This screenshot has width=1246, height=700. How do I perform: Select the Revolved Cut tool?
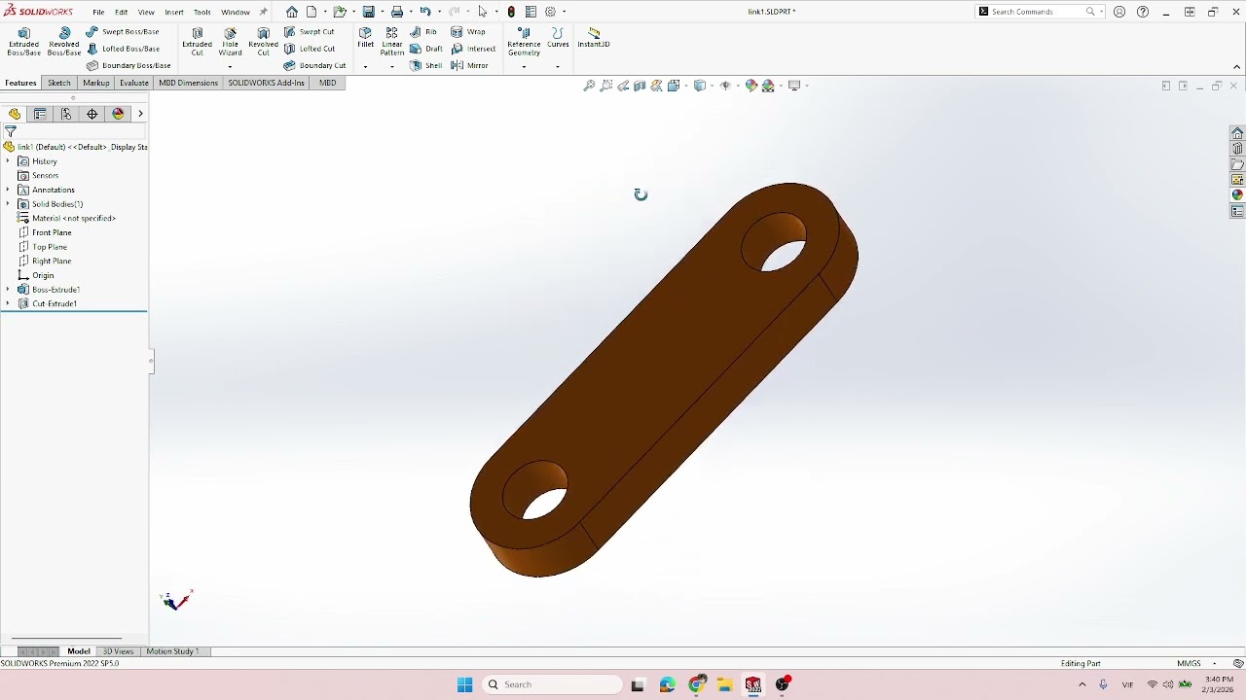point(263,41)
